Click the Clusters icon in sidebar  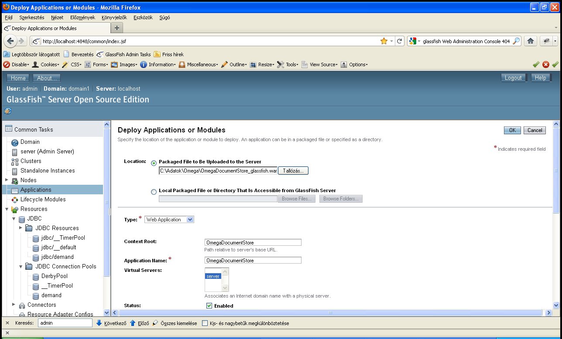(15, 161)
